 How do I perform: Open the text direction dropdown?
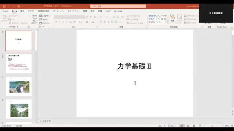point(134,16)
